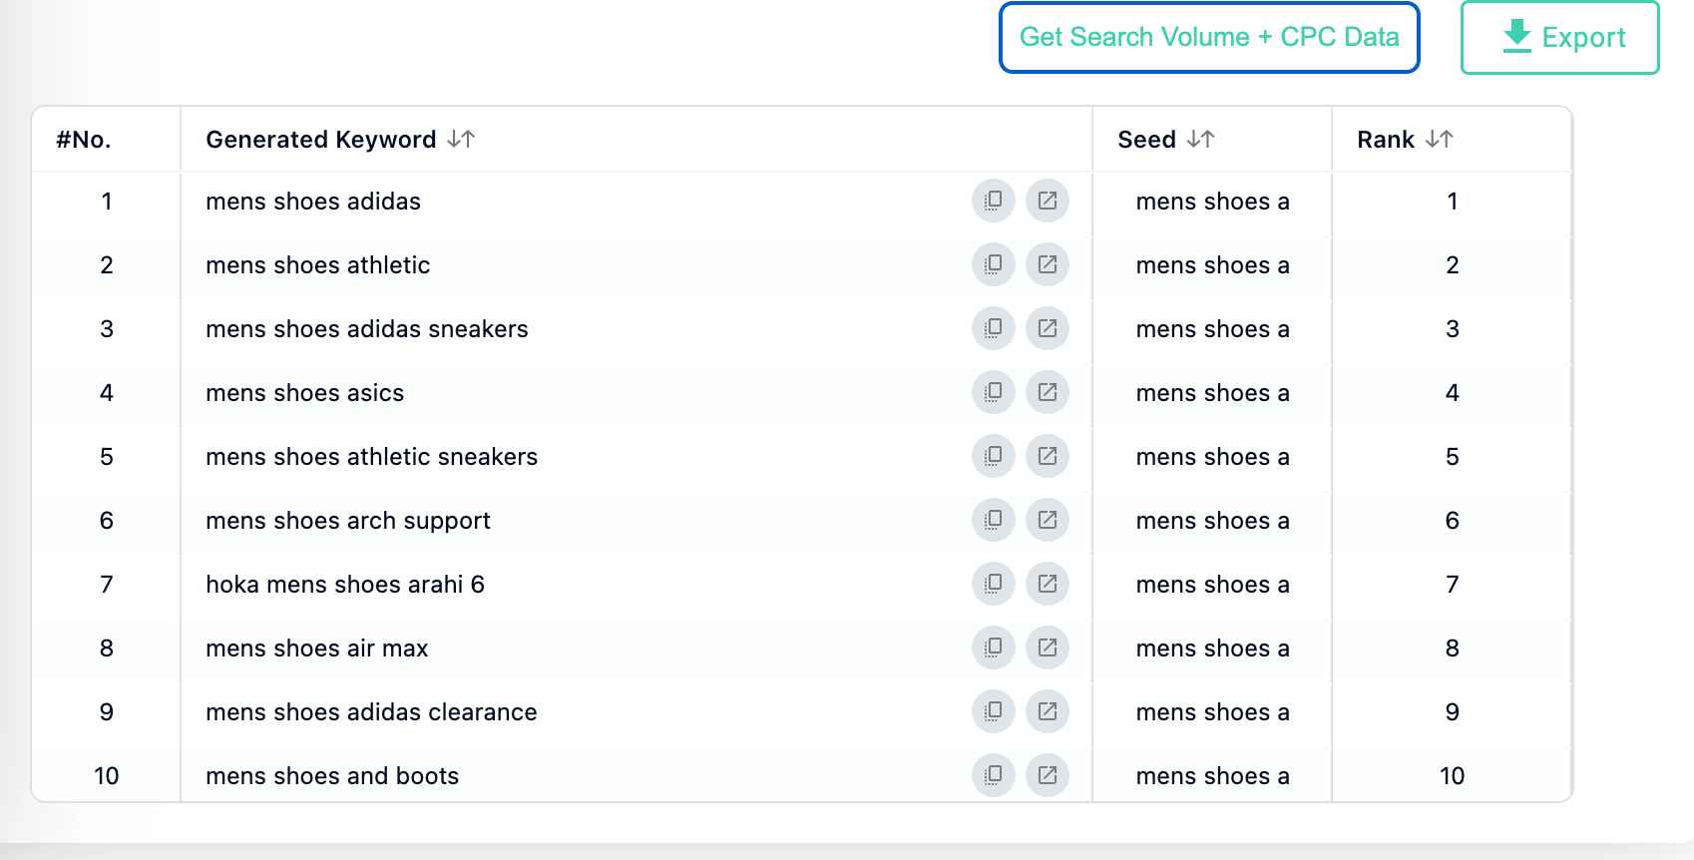Sort table by Rank column
Image resolution: width=1694 pixels, height=860 pixels.
(x=1439, y=139)
